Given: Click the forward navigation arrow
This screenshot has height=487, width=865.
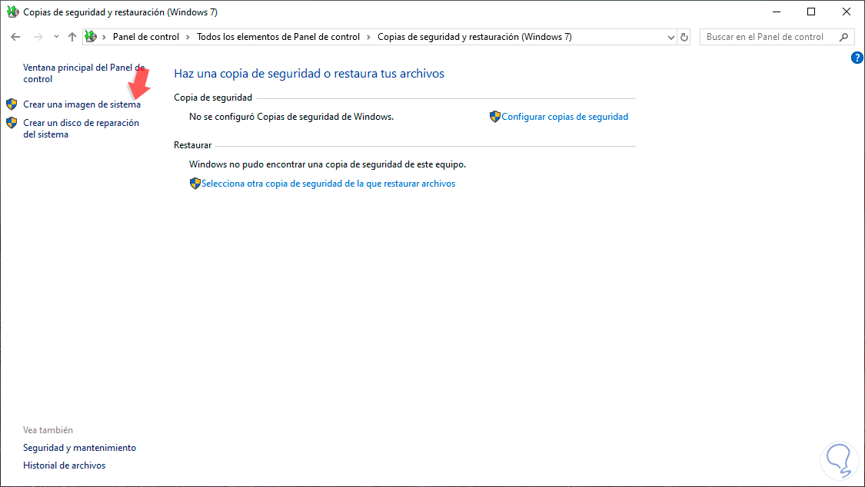Looking at the screenshot, I should pos(38,37).
